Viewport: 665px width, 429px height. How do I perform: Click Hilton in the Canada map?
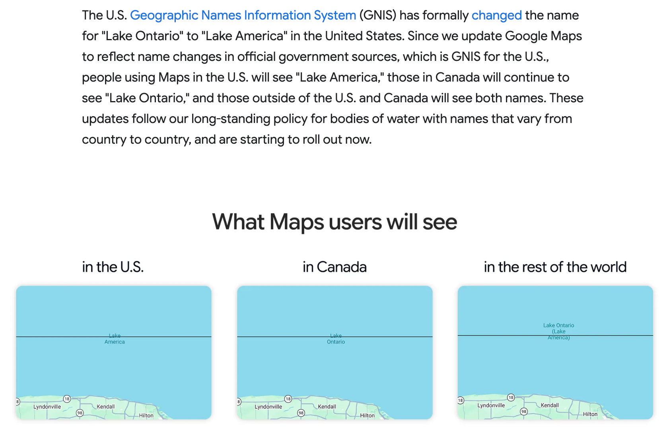367,415
